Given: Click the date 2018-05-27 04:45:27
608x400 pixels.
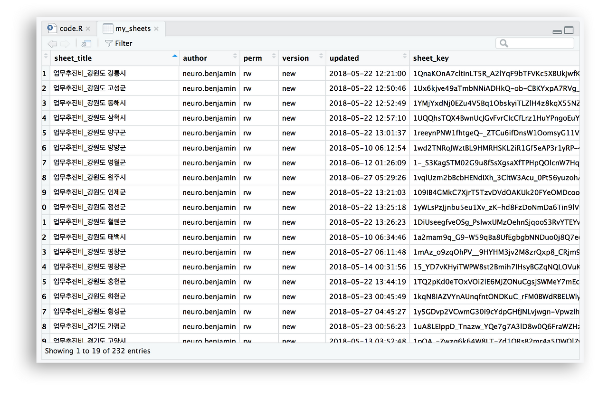Looking at the screenshot, I should [368, 312].
